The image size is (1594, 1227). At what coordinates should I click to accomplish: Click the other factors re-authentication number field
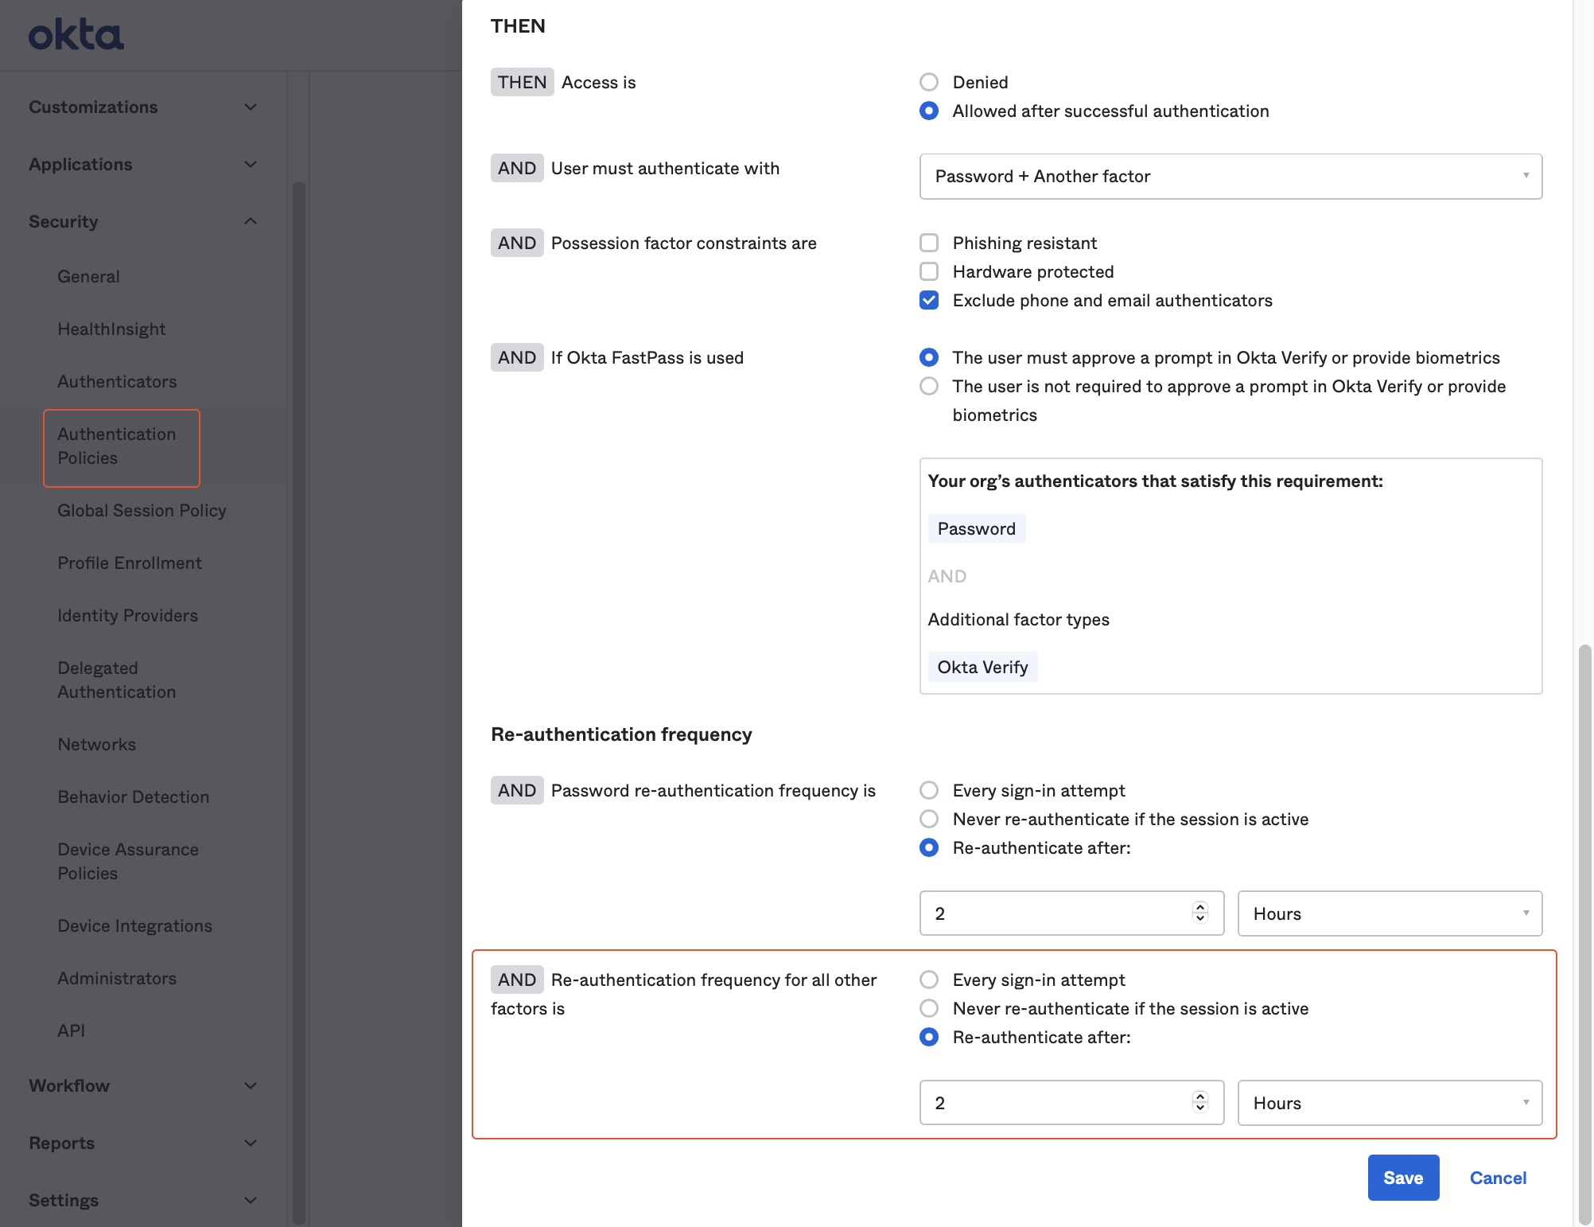[x=1071, y=1102]
